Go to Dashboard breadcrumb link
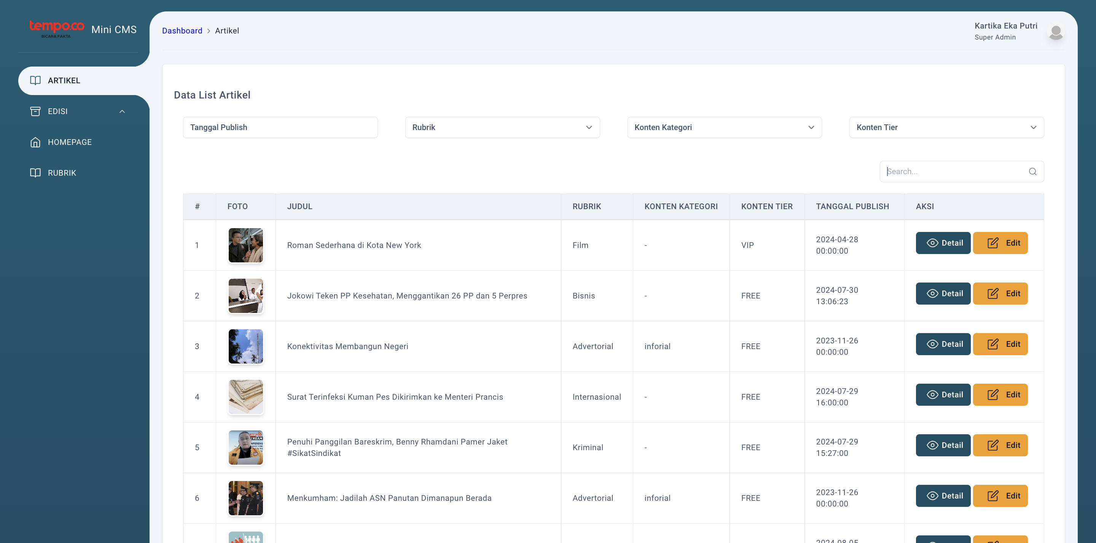 [182, 31]
